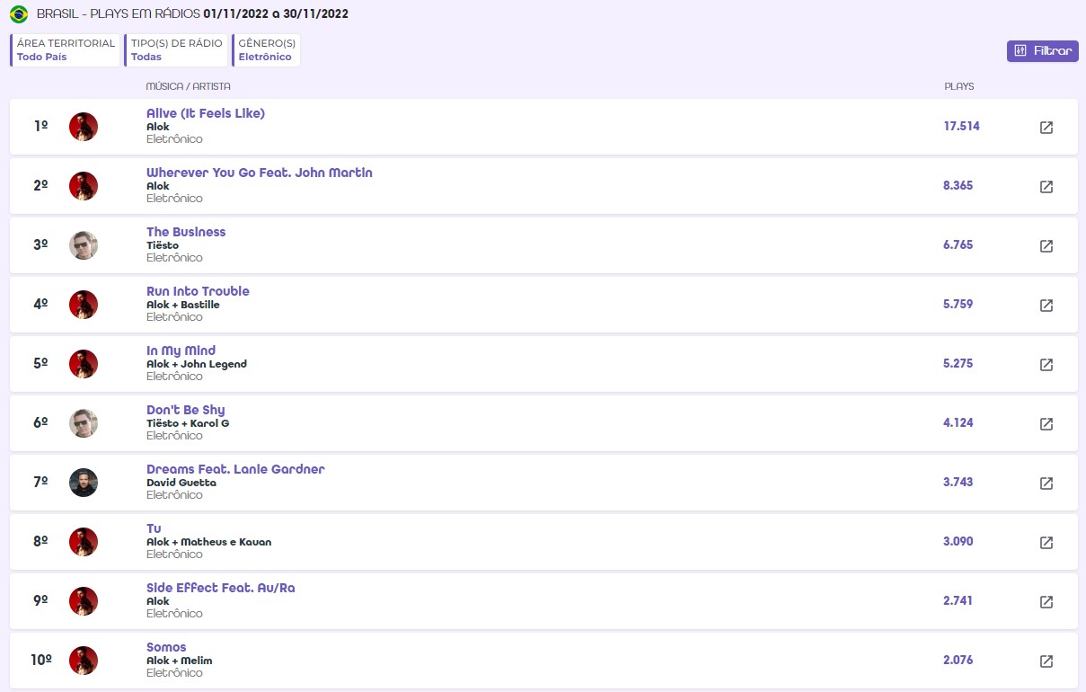The image size is (1086, 692).
Task: Open song title Alive (It Feels Like)
Action: [206, 113]
